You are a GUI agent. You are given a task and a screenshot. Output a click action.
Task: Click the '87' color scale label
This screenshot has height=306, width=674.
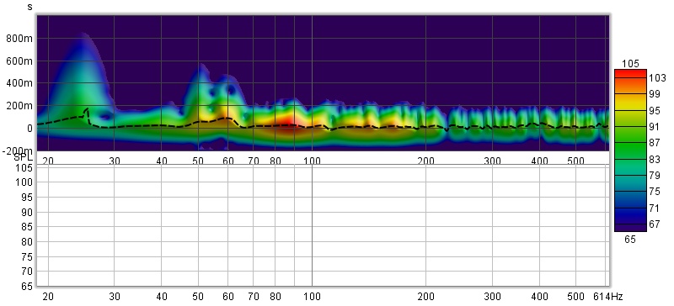pyautogui.click(x=655, y=143)
